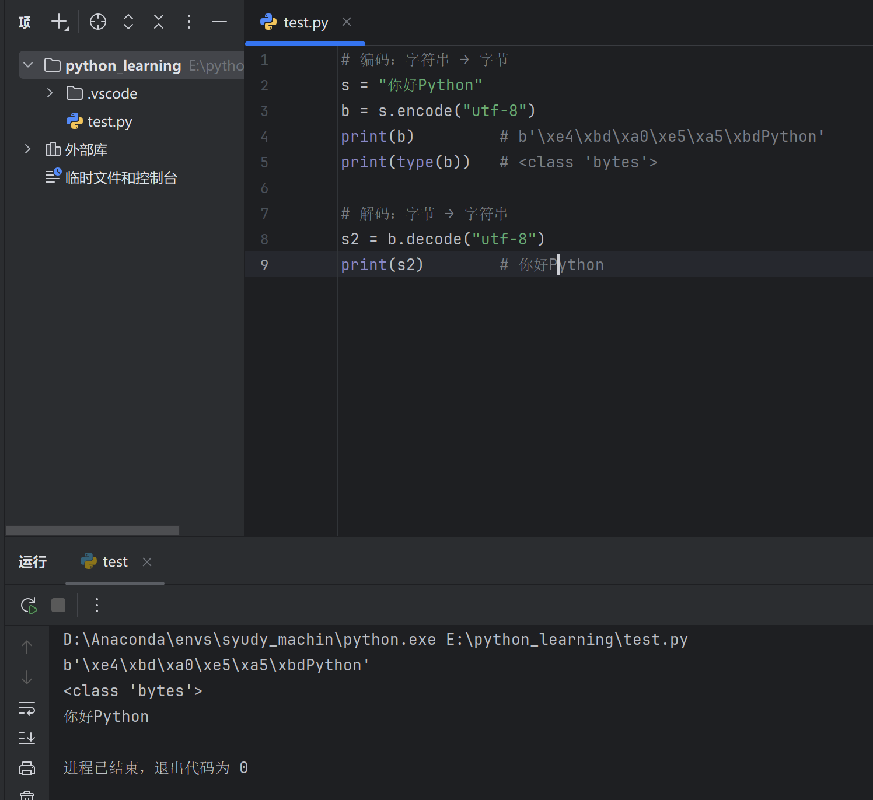Screen dimensions: 873x800
Task: Expand the 外部库 node
Action: (x=27, y=149)
